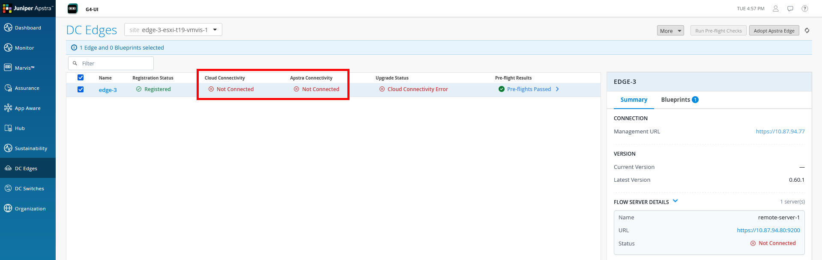Click the Cloud Connectivity column header
822x260 pixels.
[225, 78]
